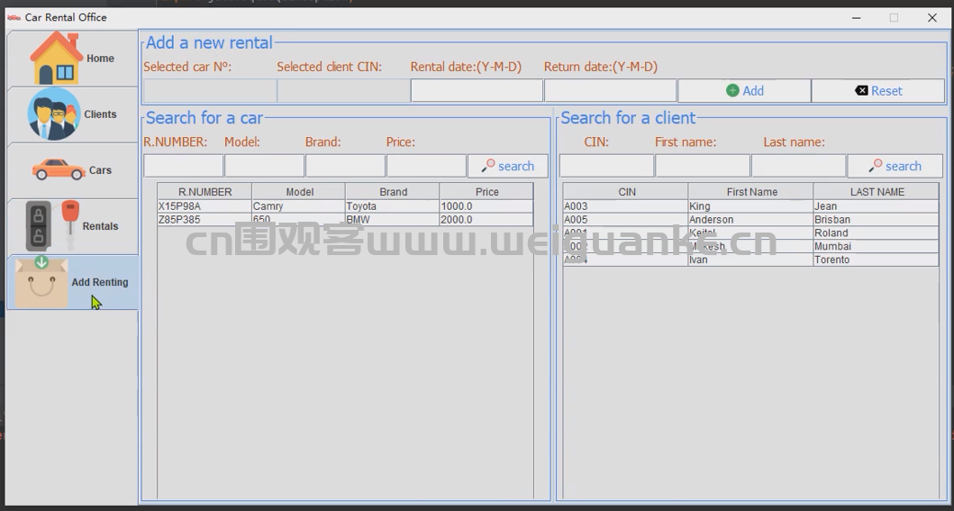Viewport: 954px width, 511px height.
Task: Select car row X15P98A
Action: 346,206
